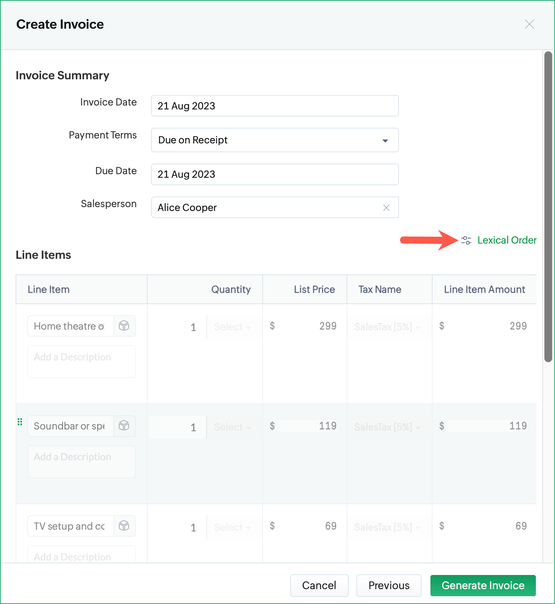This screenshot has width=555, height=604.
Task: Click the Soundbar line item field
Action: pyautogui.click(x=70, y=426)
